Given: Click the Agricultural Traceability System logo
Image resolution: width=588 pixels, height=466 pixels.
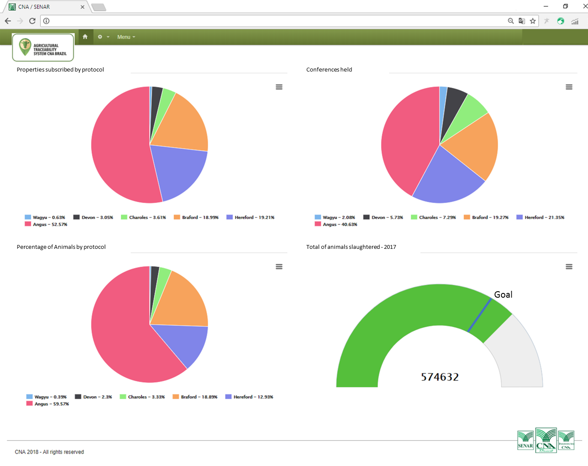Looking at the screenshot, I should click(43, 48).
